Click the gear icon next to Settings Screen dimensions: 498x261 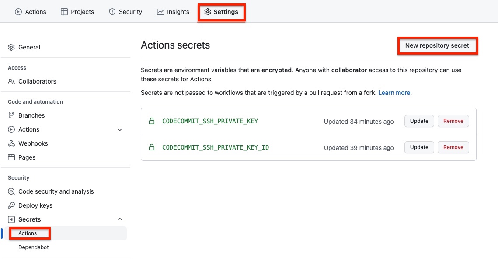point(208,12)
